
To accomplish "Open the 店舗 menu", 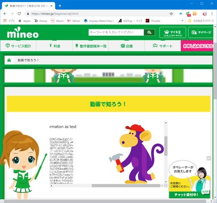I will (127, 46).
